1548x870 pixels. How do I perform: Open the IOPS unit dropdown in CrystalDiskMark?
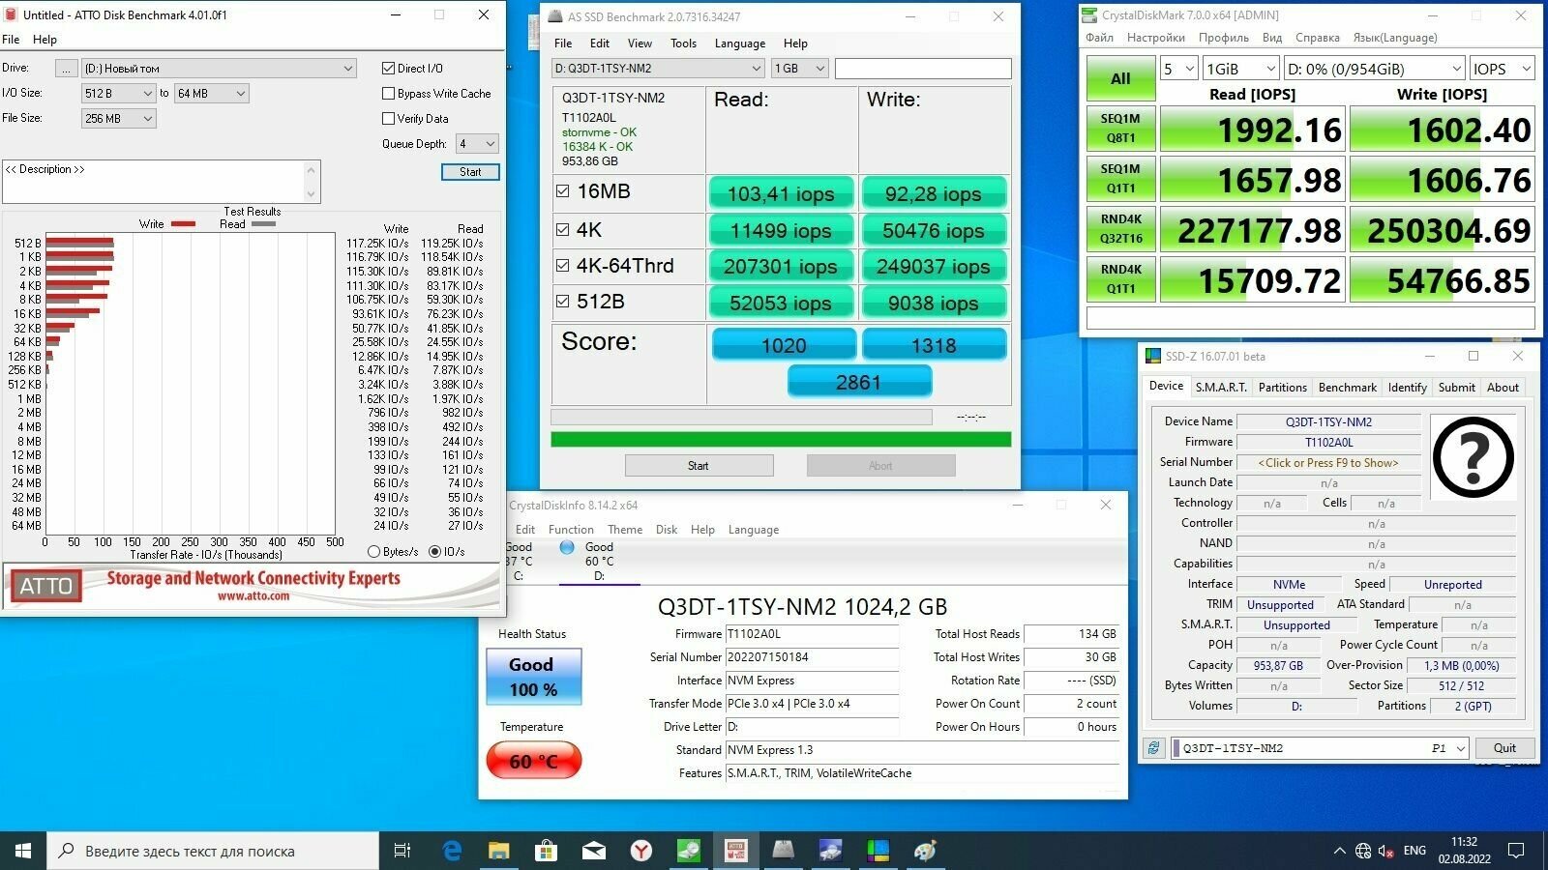point(1501,69)
